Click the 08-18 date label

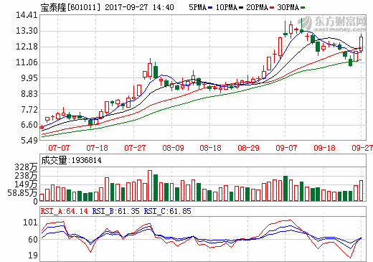(210, 148)
